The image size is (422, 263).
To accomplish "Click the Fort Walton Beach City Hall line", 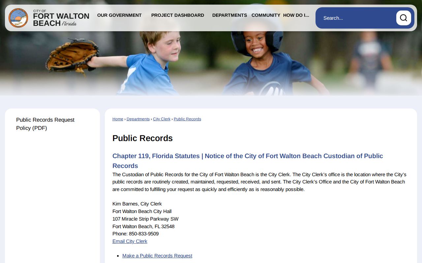I will click(142, 211).
